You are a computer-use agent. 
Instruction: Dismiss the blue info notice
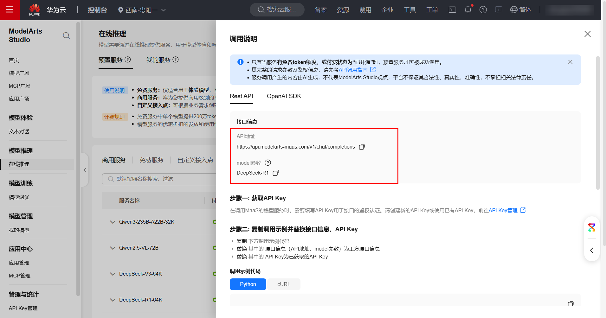[570, 62]
